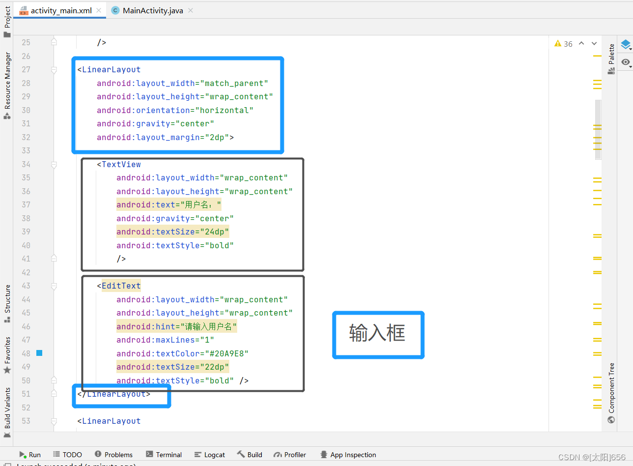Image resolution: width=633 pixels, height=466 pixels.
Task: Click the fold end marker at line 50
Action: coord(54,380)
